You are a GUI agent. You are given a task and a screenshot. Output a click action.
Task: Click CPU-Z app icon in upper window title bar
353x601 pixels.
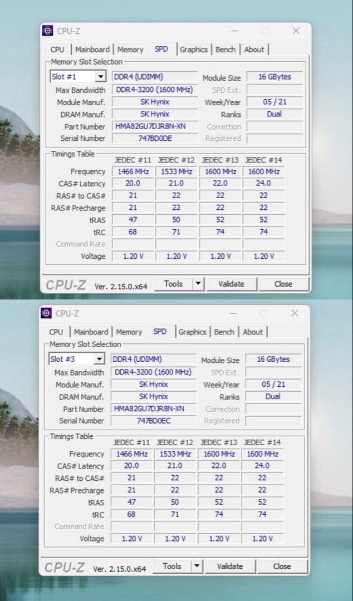47,31
